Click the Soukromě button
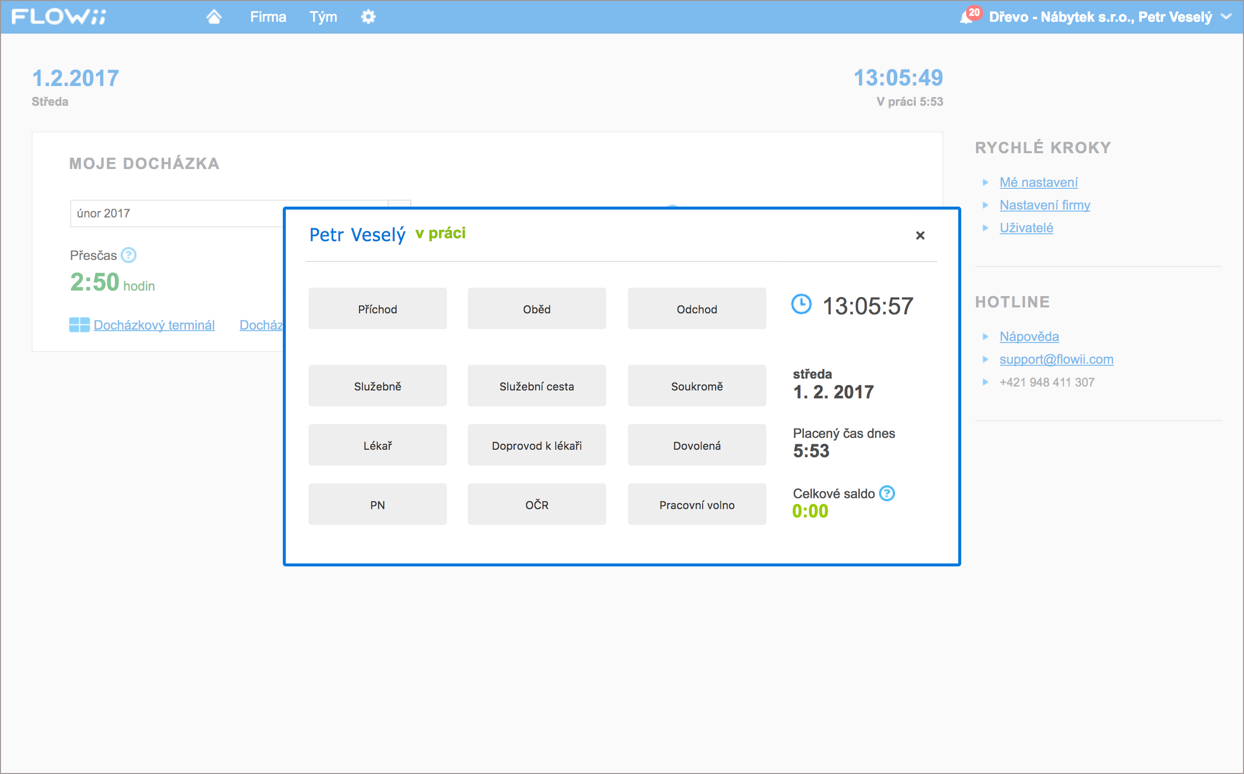The height and width of the screenshot is (774, 1244). pos(697,386)
